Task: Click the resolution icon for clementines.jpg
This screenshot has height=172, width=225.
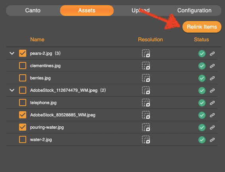Action: (146, 66)
